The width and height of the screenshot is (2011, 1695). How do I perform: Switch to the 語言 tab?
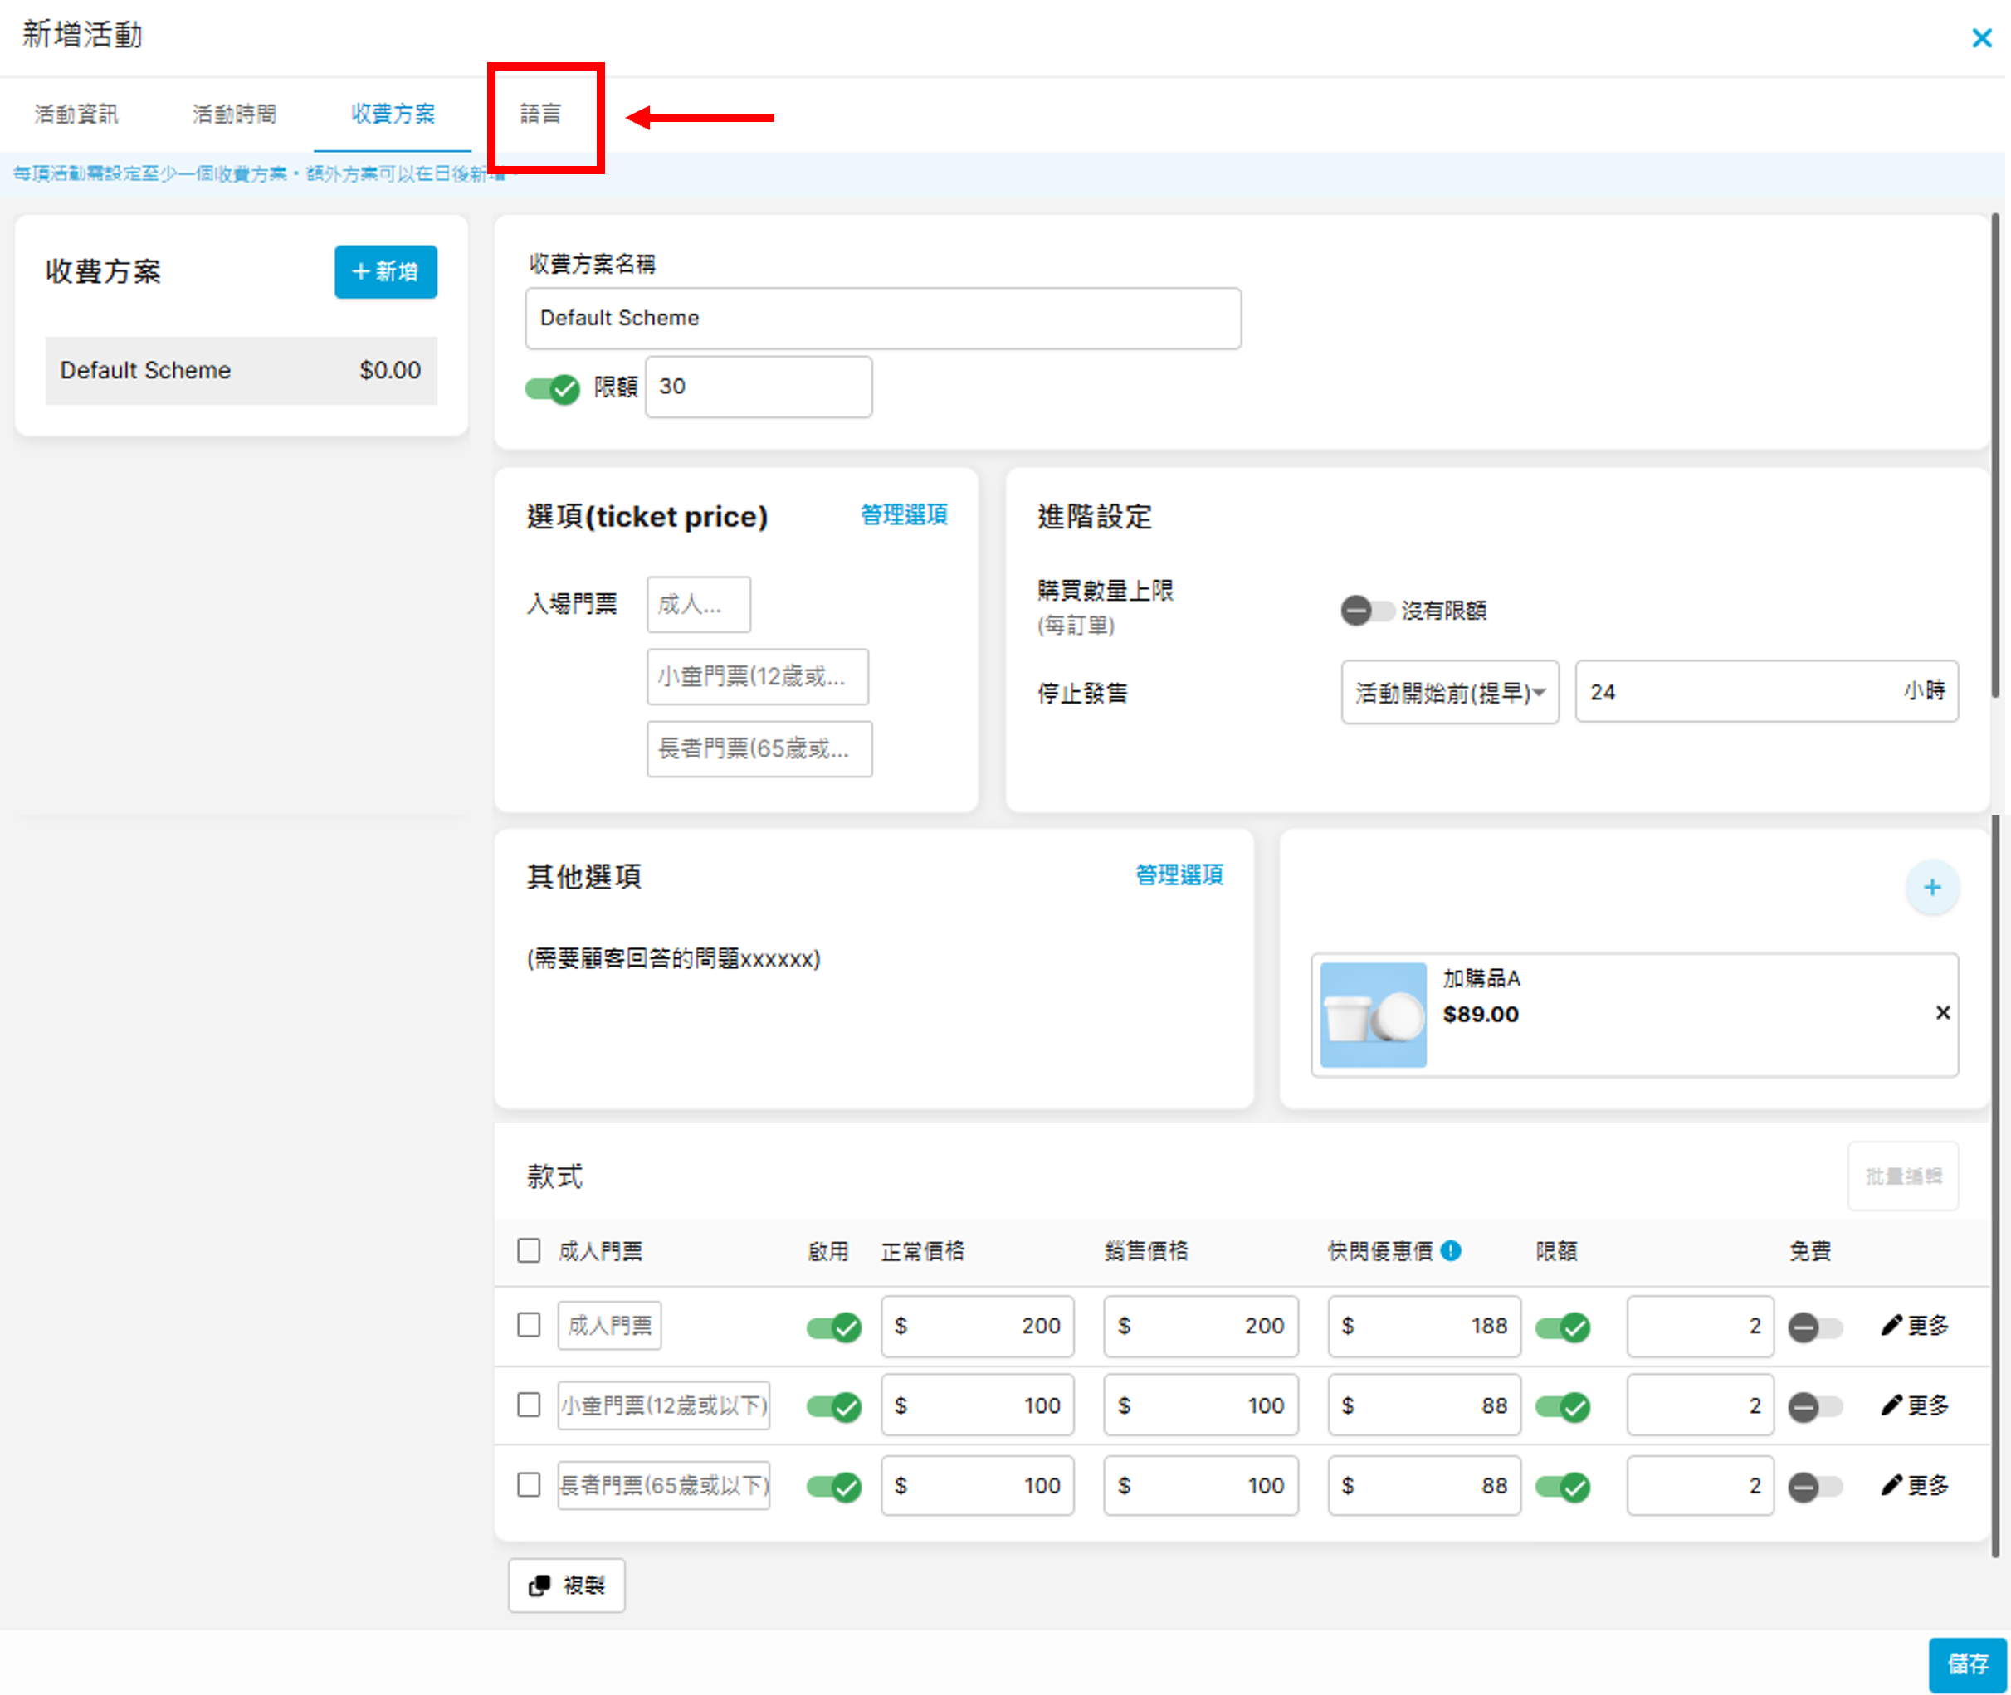(540, 114)
